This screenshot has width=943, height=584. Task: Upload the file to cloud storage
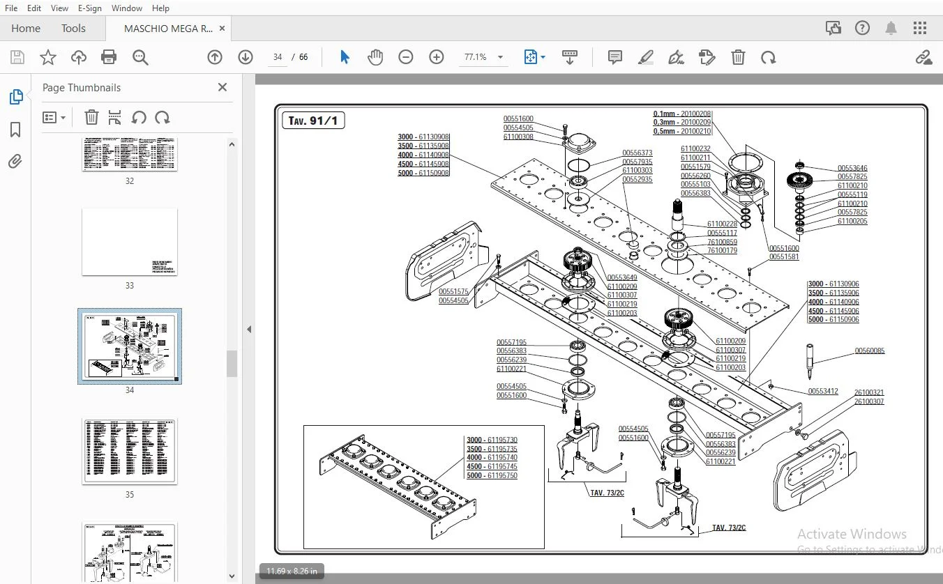click(x=78, y=57)
